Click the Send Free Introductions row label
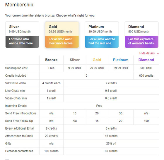The width and height of the screenshot is (164, 160). point(21,113)
